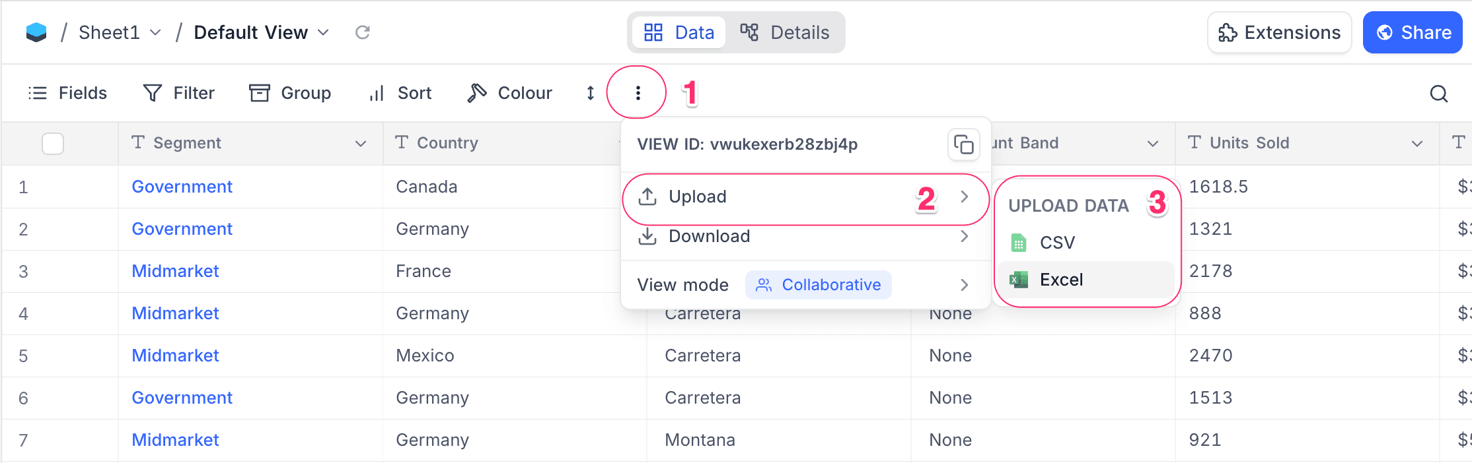Open the Colour tool
The height and width of the screenshot is (463, 1472).
pos(509,93)
